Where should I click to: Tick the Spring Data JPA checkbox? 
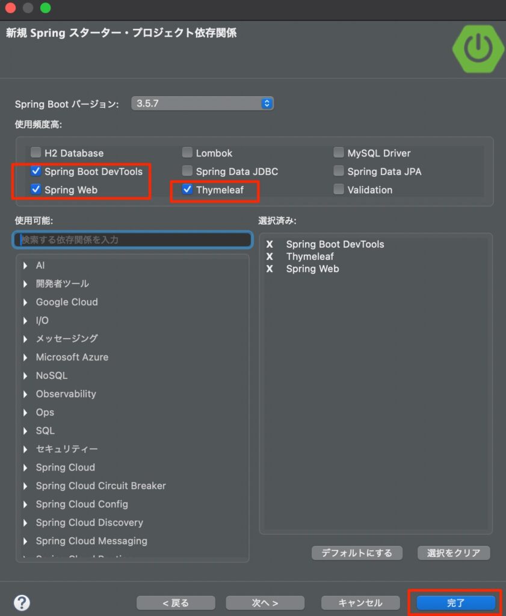coord(339,171)
